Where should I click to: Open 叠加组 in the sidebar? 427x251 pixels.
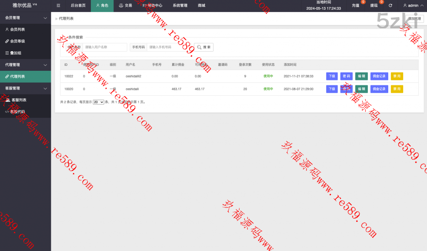point(16,53)
